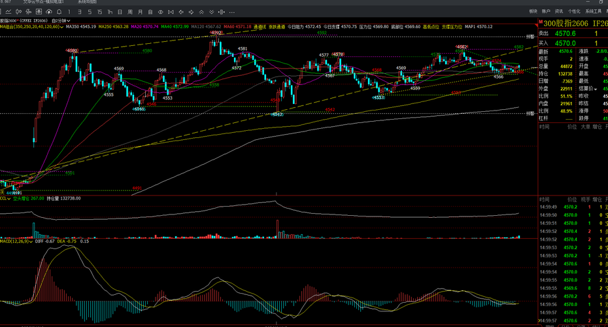Screen dimensions: 608x327
Task: Select the 14:59:49 tick row
Action: tap(573, 207)
